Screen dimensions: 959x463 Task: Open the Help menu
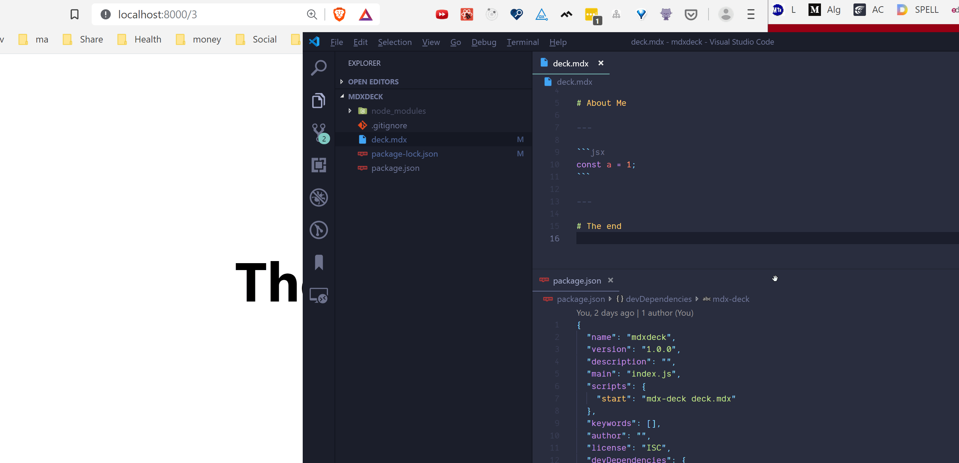(x=558, y=42)
